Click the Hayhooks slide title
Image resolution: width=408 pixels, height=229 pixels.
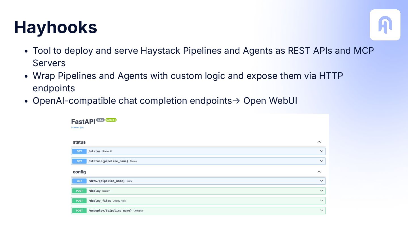coord(56,27)
